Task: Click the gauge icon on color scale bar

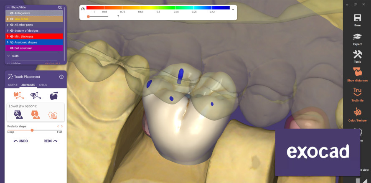Action: (83, 9)
